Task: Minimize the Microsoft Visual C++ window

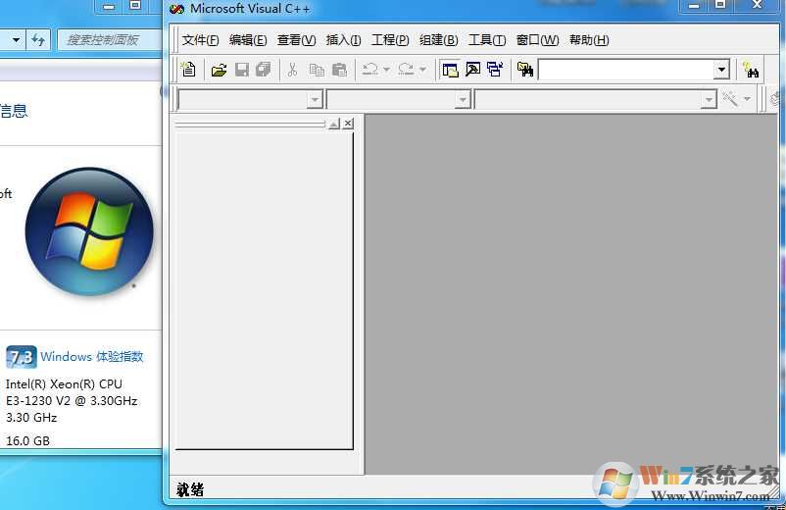Action: pyautogui.click(x=694, y=6)
